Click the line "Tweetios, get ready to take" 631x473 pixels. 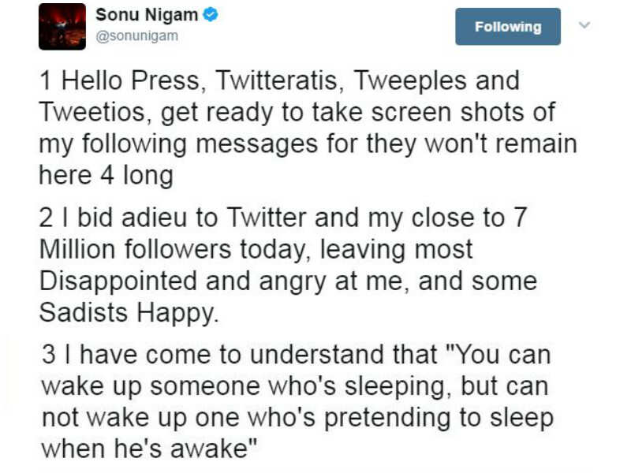tap(297, 112)
